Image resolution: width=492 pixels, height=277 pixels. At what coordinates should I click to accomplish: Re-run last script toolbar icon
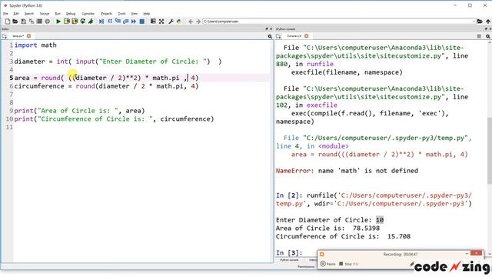[83, 22]
